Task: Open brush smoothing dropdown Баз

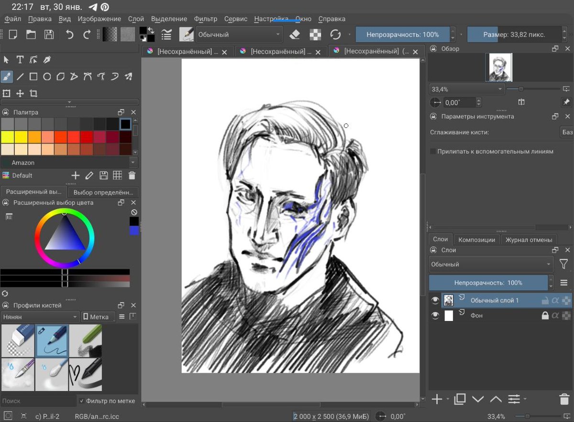Action: coord(567,132)
